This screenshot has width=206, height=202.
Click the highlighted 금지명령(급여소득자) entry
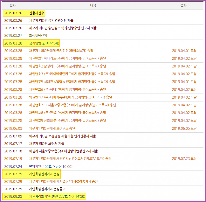tap(44, 43)
